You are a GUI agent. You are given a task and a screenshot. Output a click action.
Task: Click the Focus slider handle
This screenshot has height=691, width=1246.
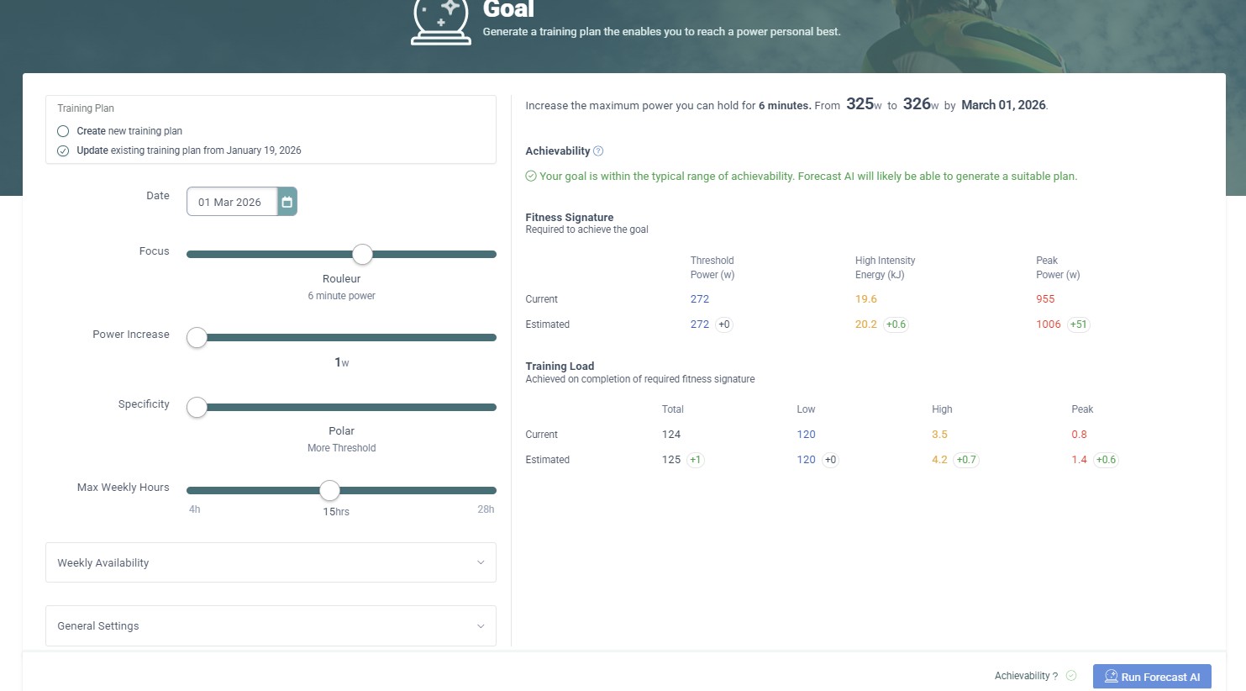pos(362,254)
